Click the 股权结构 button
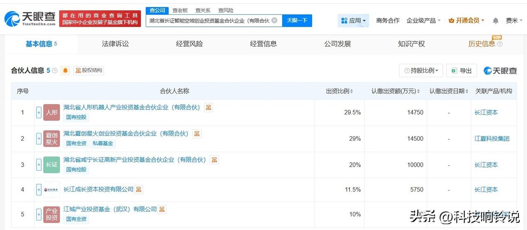The height and width of the screenshot is (230, 527). pyautogui.click(x=89, y=70)
